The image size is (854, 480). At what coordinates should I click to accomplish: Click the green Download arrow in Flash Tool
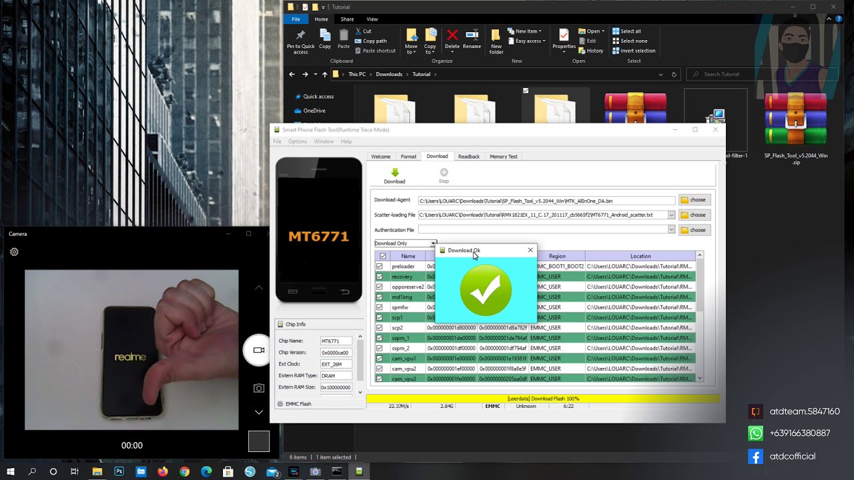click(394, 172)
